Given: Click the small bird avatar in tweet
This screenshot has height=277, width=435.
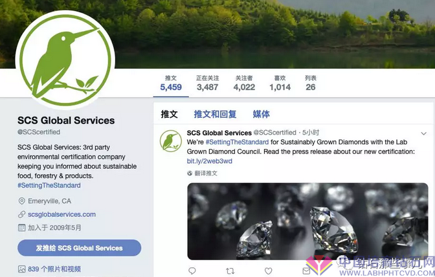Looking at the screenshot, I should point(171,141).
